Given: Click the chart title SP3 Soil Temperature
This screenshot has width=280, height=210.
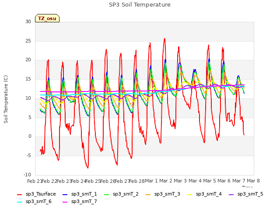Looking at the screenshot, I should (x=140, y=5).
